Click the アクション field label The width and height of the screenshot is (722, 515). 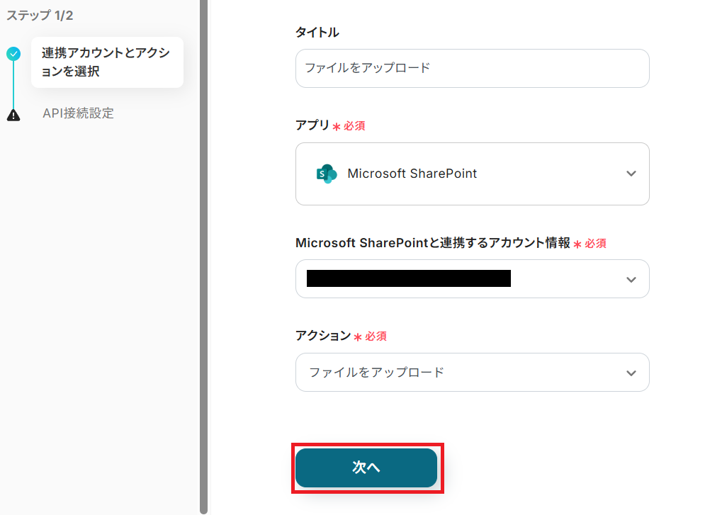click(x=323, y=336)
